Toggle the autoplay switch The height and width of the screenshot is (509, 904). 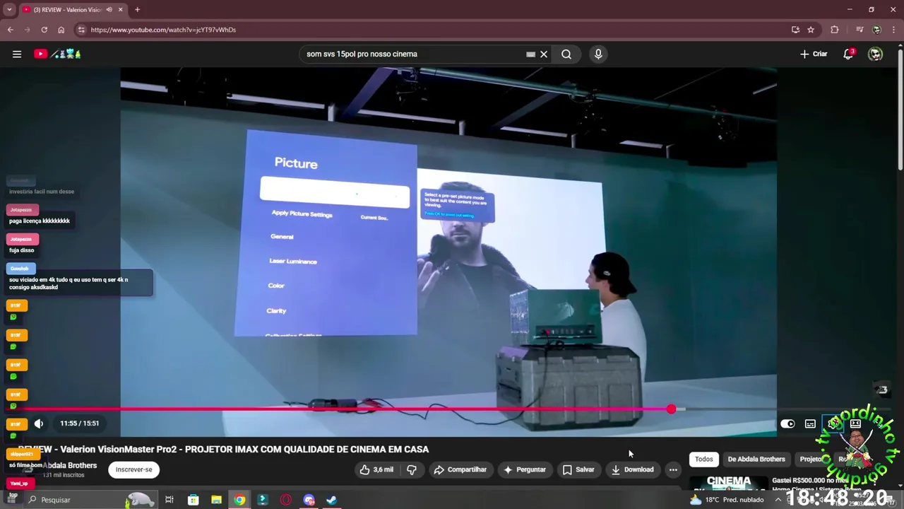click(787, 423)
